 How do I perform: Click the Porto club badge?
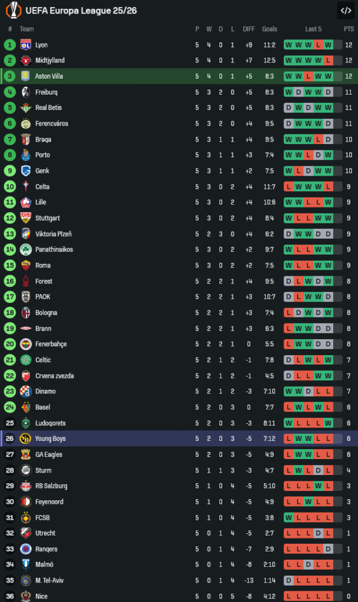pyautogui.click(x=25, y=155)
